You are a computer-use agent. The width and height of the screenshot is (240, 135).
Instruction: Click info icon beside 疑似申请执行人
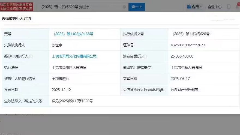[31, 56]
